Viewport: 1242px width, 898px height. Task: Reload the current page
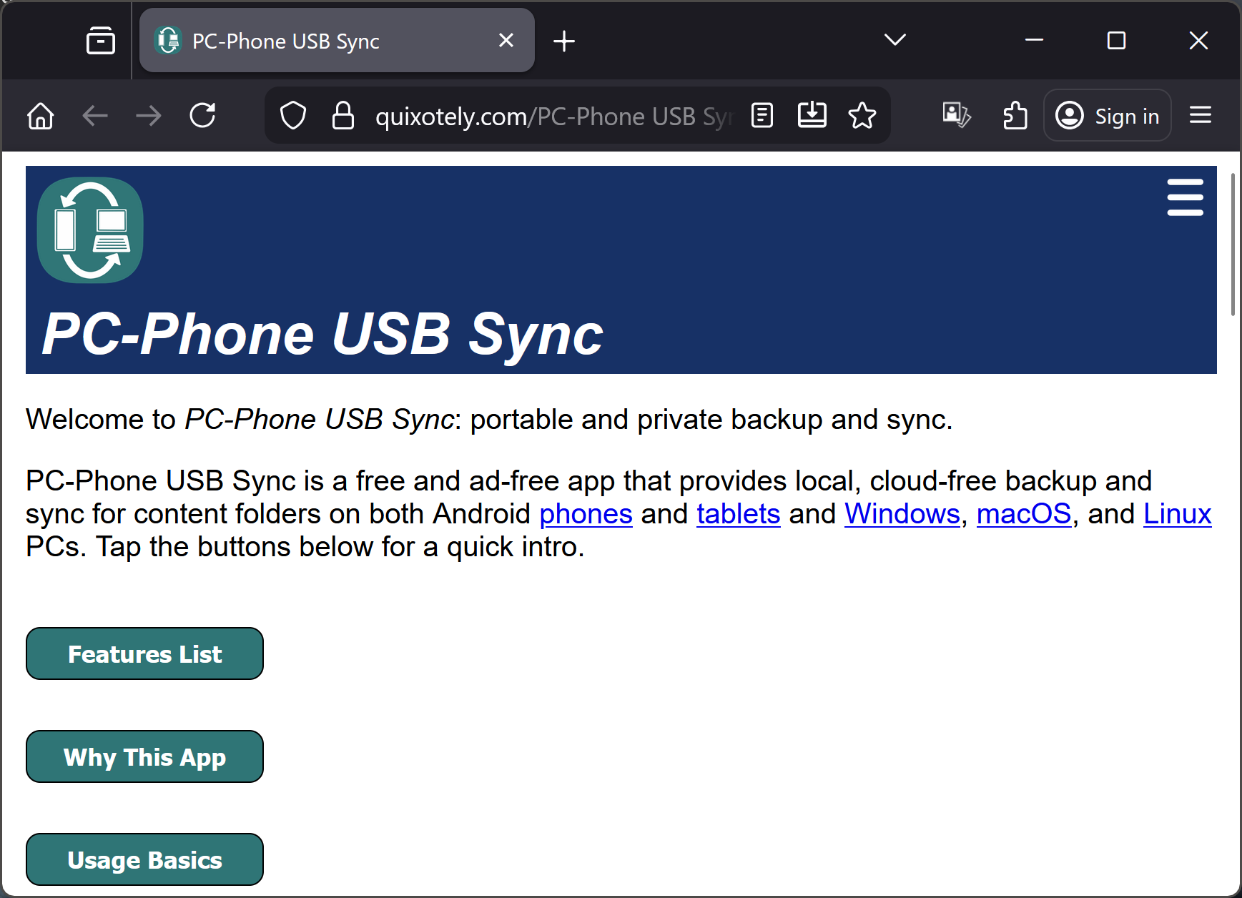[x=202, y=116]
